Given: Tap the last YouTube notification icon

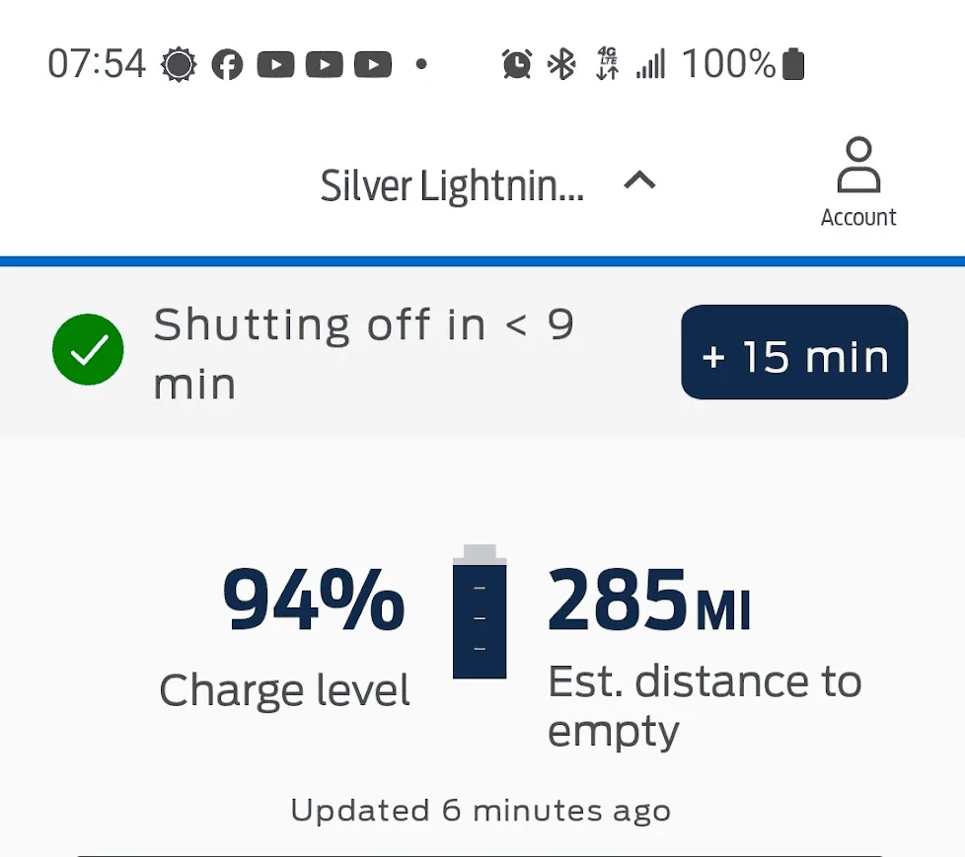Looking at the screenshot, I should (x=373, y=65).
